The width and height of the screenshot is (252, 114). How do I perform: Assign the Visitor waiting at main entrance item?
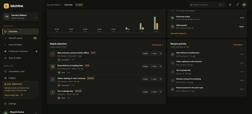(x=145, y=79)
